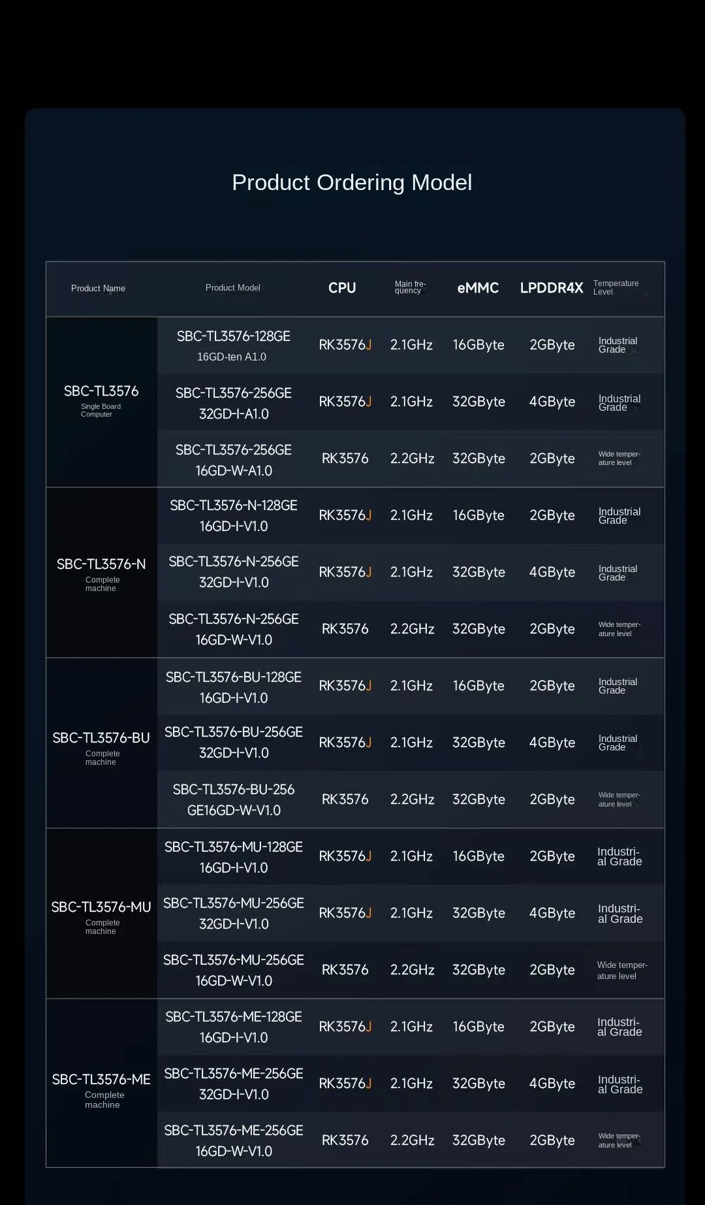
Task: Click model SBC-TL3576-ME-256GE 16GD-W-V1.0
Action: [234, 1140]
